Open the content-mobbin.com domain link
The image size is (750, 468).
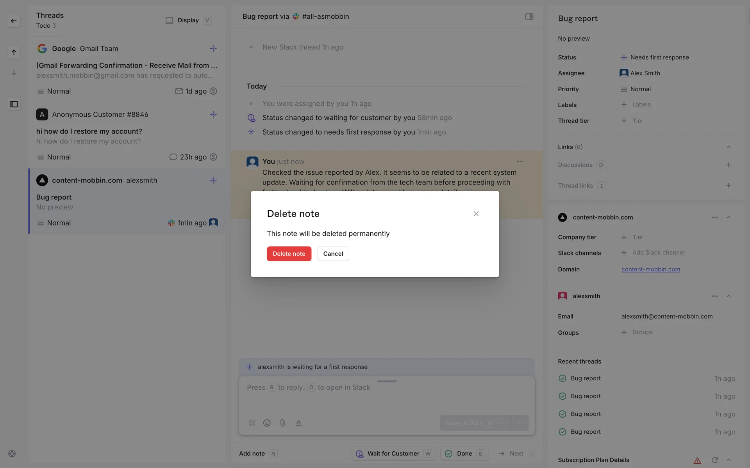pyautogui.click(x=650, y=269)
